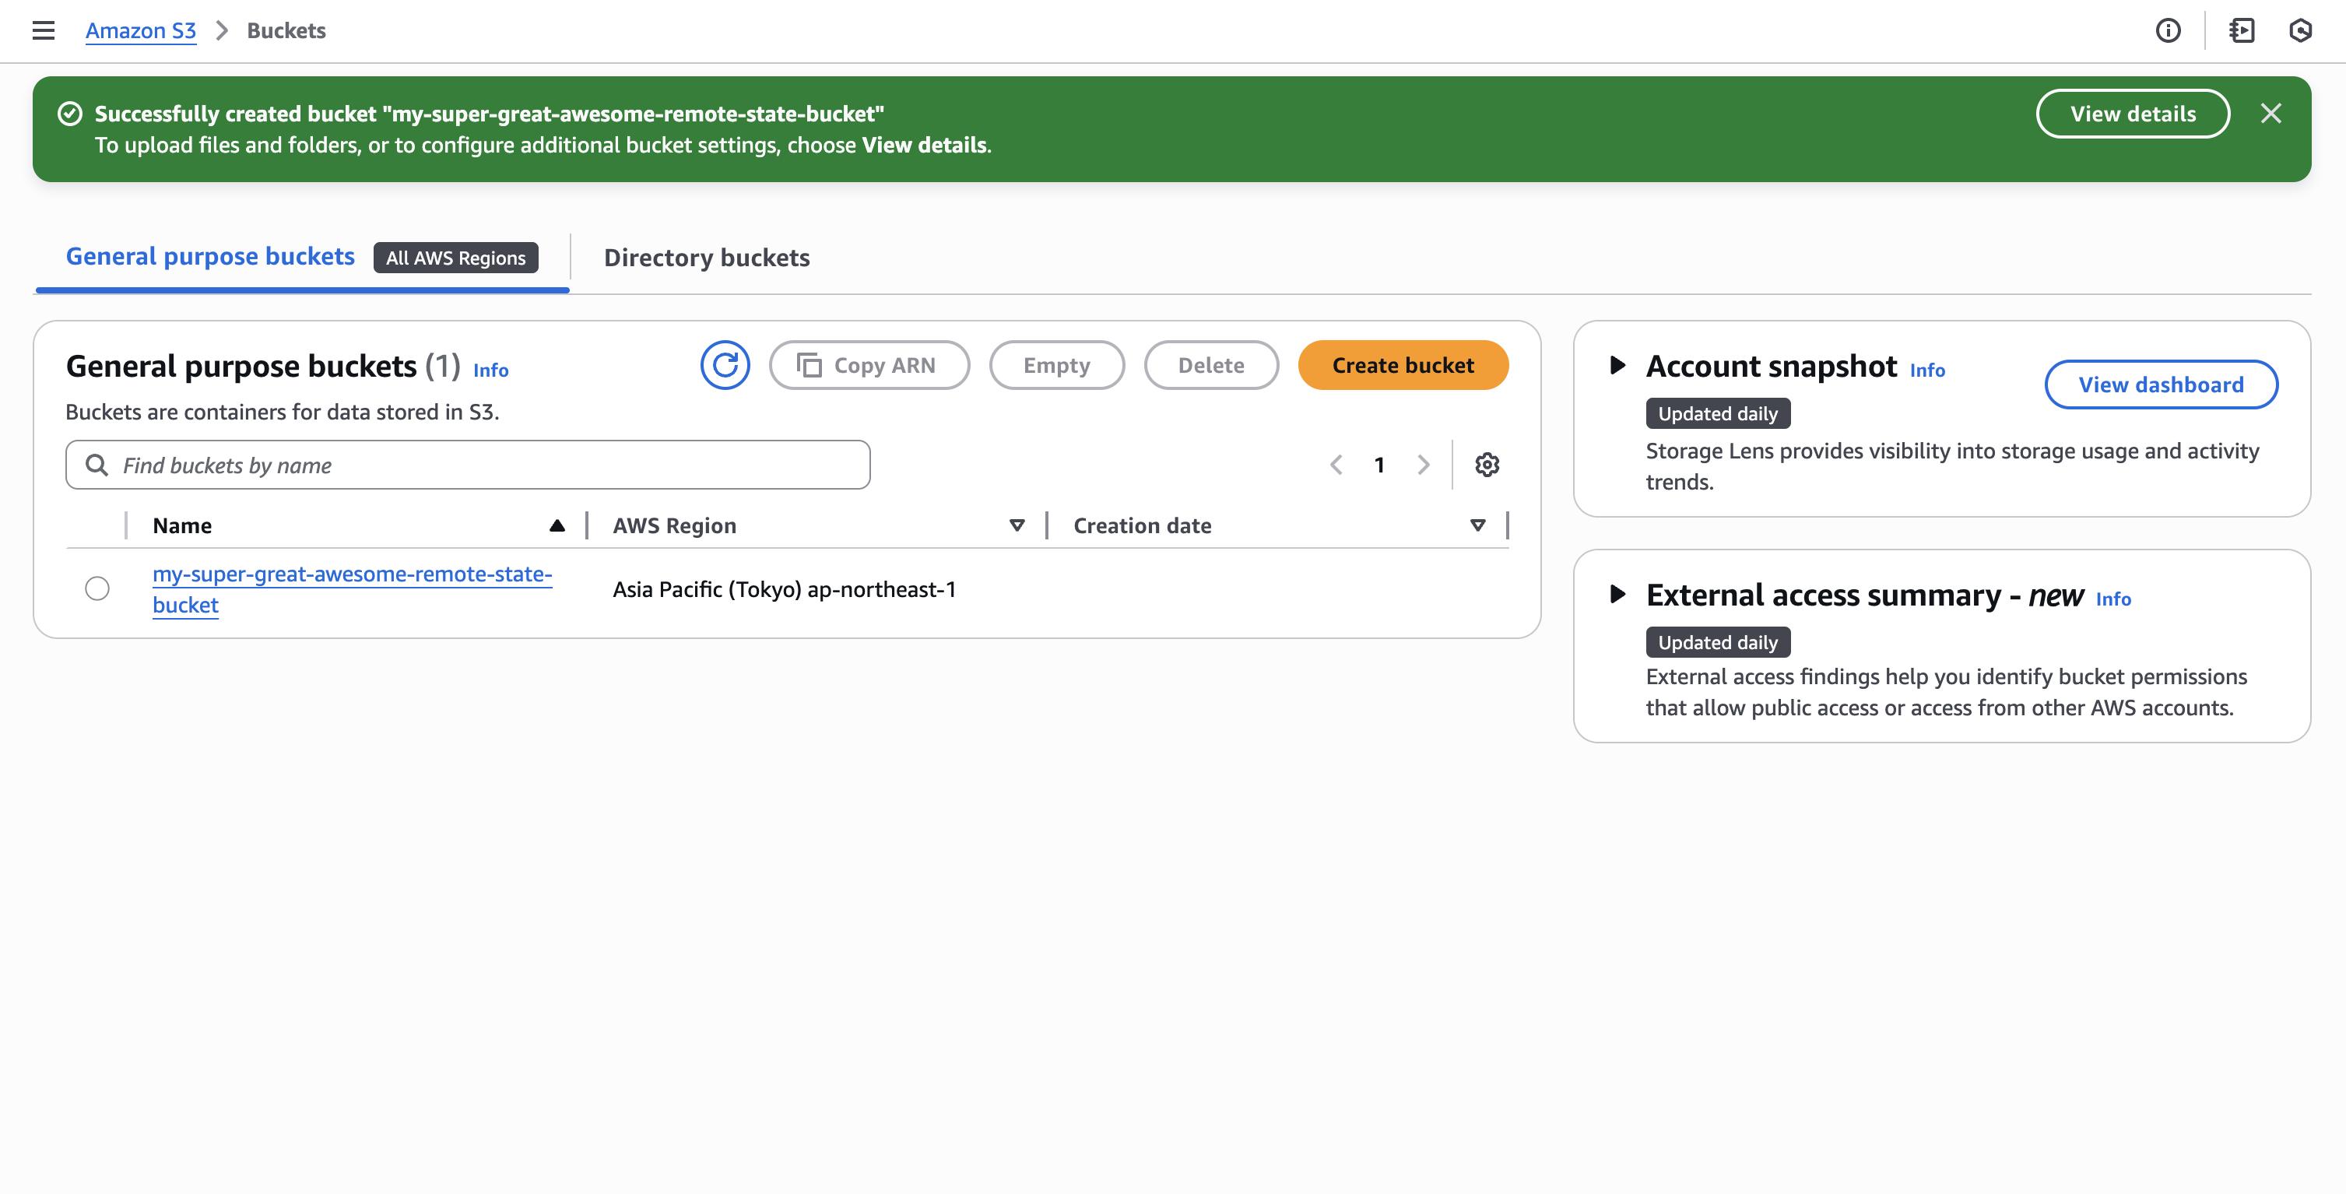This screenshot has height=1194, width=2346.
Task: Sort by AWS Region column arrow
Action: (x=1017, y=525)
